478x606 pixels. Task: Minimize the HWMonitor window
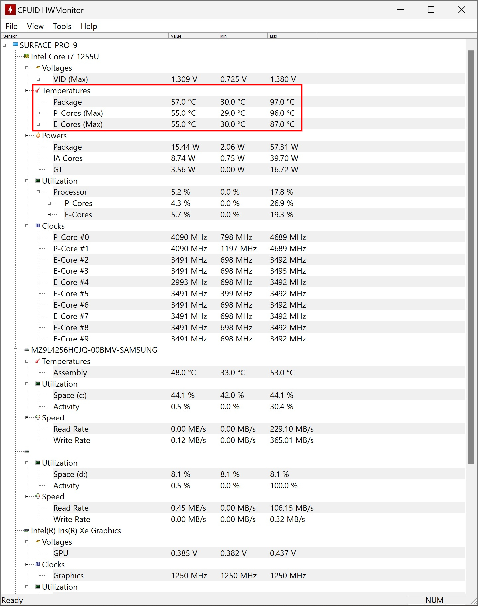click(x=401, y=10)
